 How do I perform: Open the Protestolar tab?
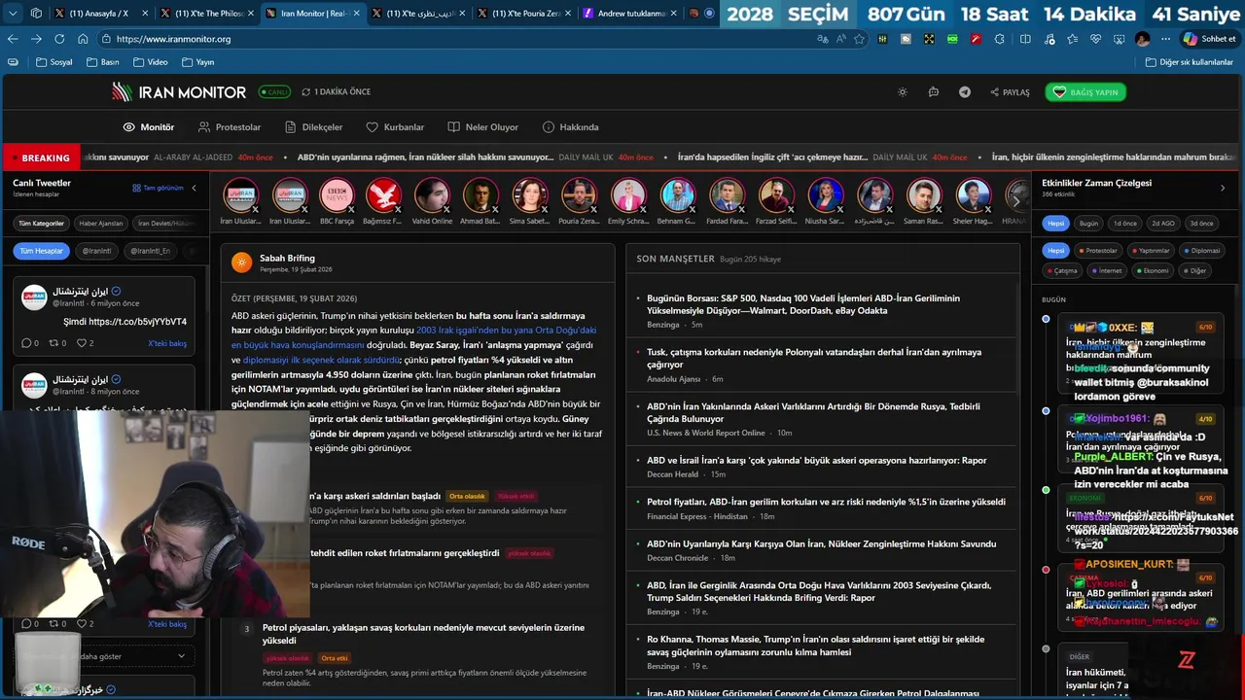[x=230, y=127]
